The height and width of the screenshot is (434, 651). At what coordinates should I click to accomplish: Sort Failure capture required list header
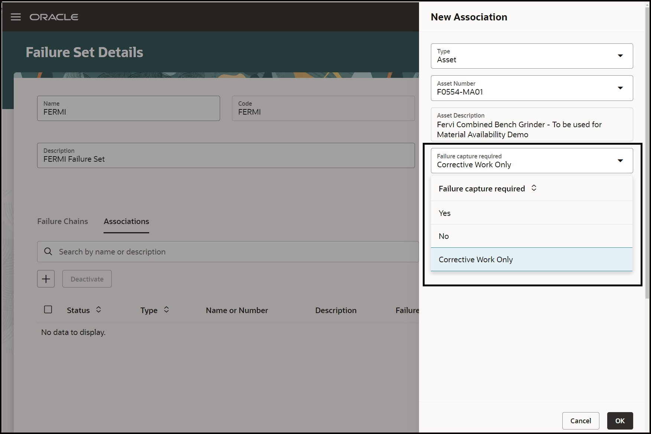[534, 188]
